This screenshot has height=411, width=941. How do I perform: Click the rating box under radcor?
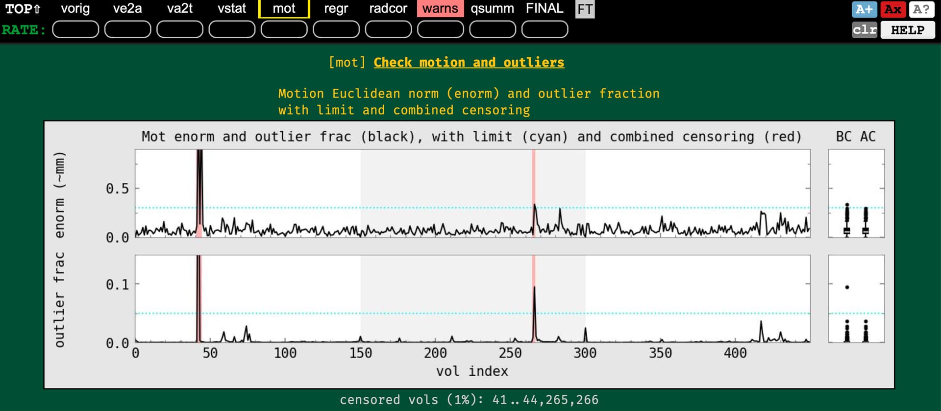pyautogui.click(x=388, y=29)
